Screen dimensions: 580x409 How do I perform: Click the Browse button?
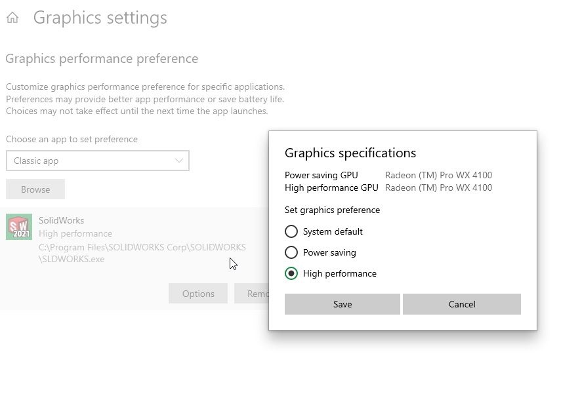35,189
